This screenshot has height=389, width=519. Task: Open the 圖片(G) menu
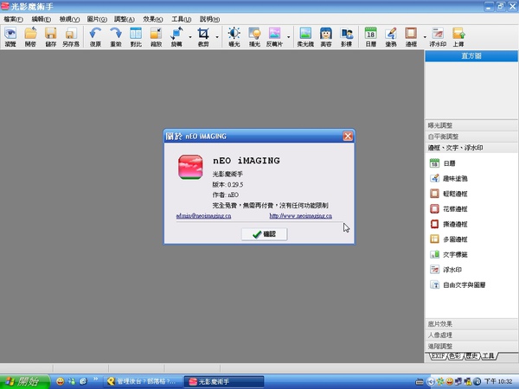(97, 19)
